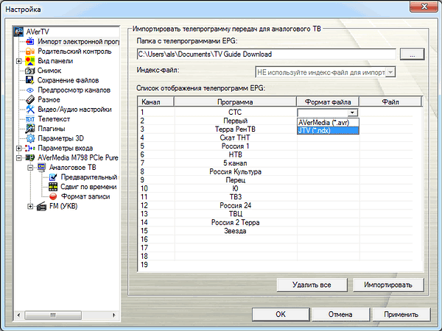Toggle the file format dropdown arrow for СТС
The image size is (442, 331).
[352, 113]
